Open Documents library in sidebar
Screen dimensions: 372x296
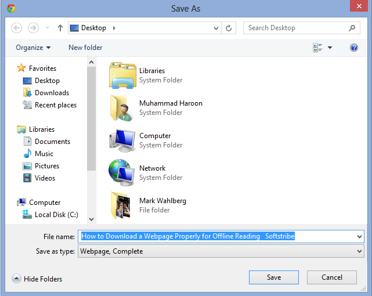point(46,142)
